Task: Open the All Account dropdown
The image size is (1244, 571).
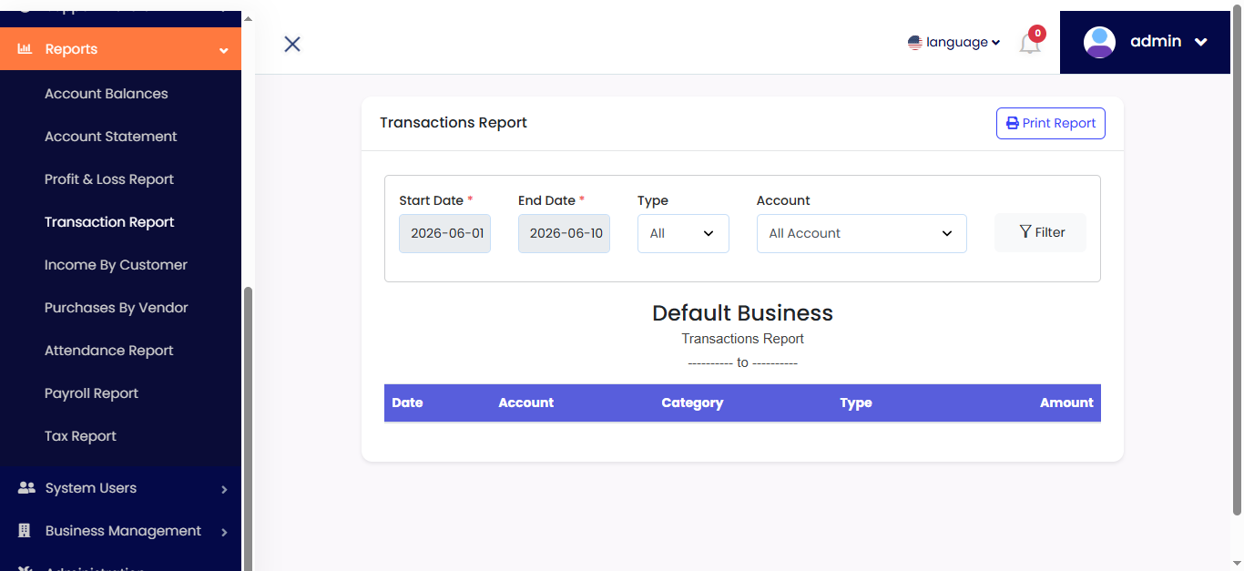Action: click(x=862, y=233)
